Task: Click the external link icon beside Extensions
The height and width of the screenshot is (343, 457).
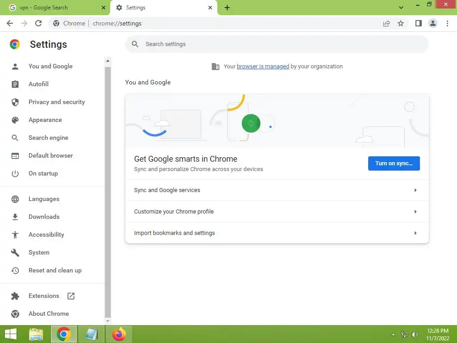Action: 71,296
